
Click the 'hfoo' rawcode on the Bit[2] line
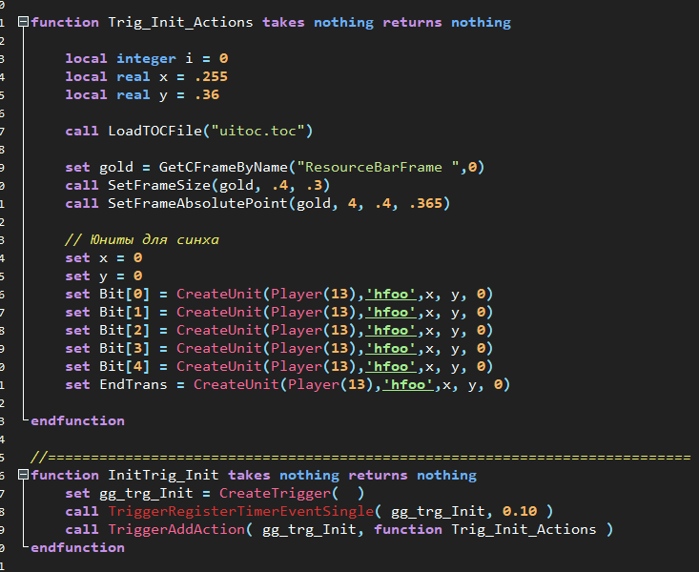[391, 331]
